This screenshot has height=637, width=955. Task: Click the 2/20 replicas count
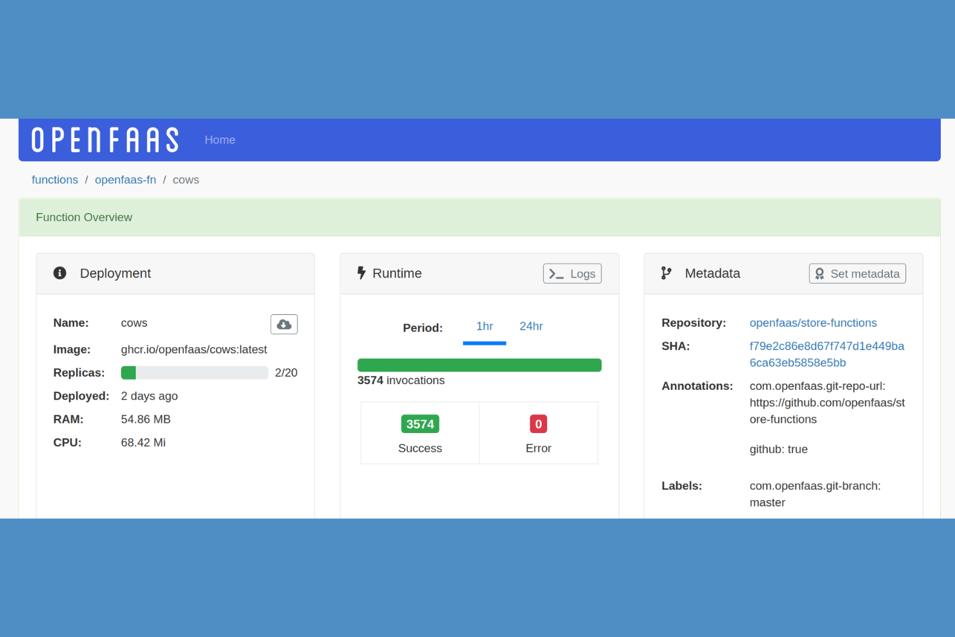286,373
